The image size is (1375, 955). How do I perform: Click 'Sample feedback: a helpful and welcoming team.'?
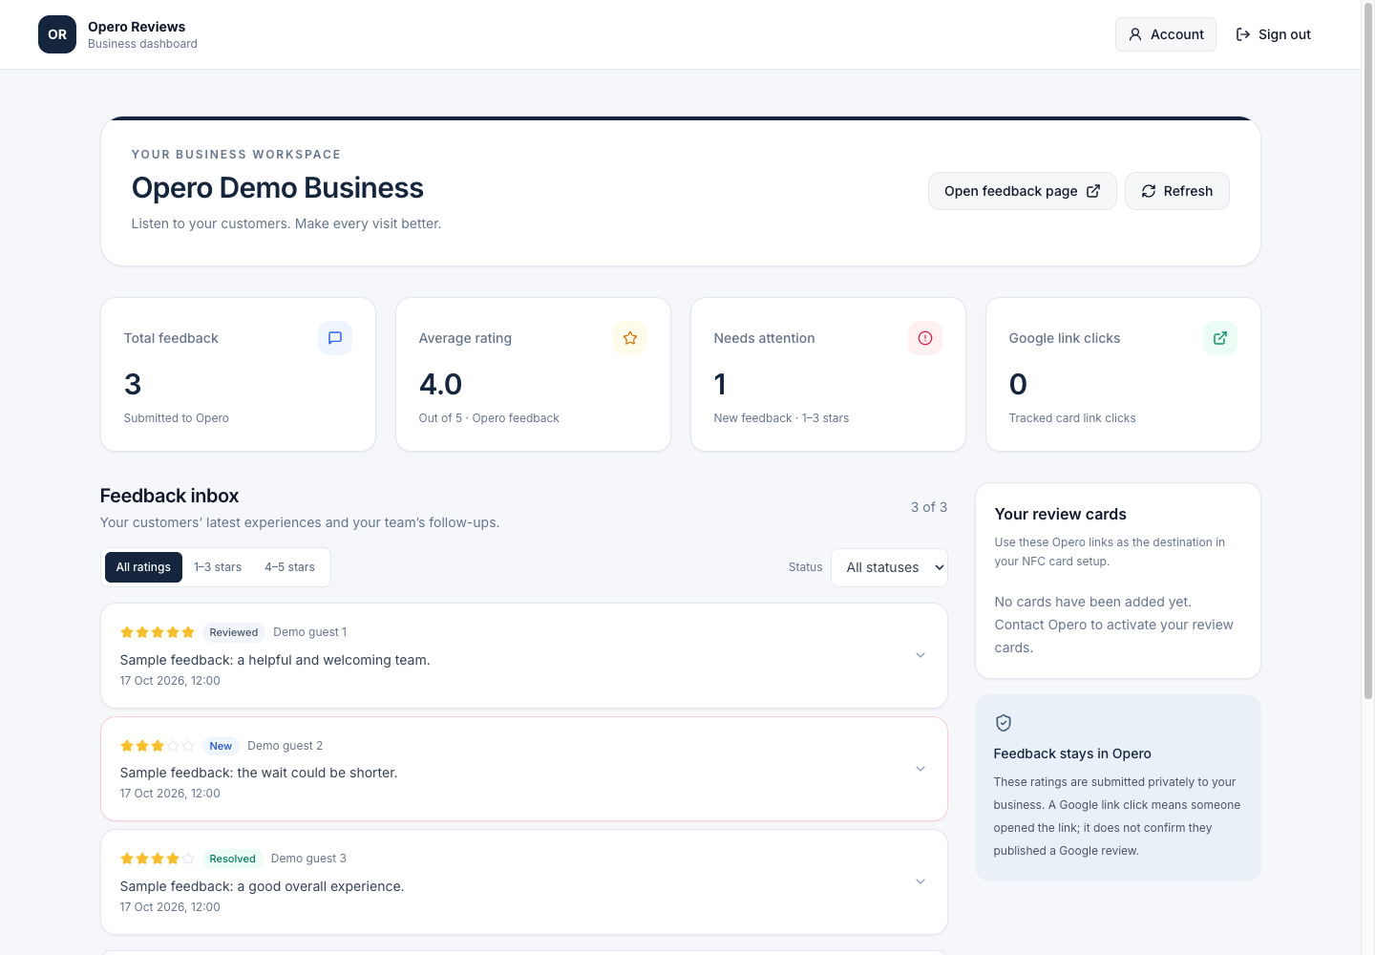[x=275, y=660]
